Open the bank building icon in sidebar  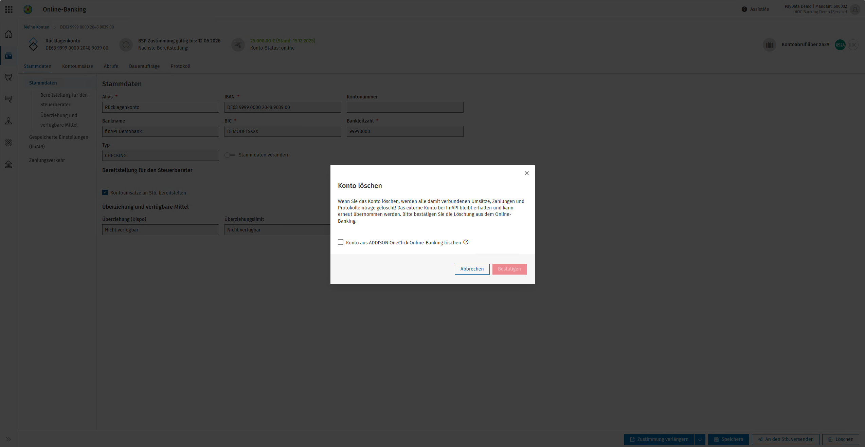8,165
